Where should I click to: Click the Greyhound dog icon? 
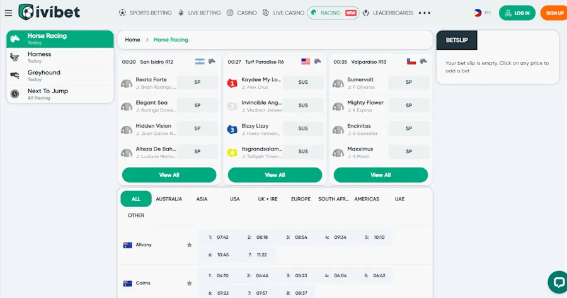[15, 75]
